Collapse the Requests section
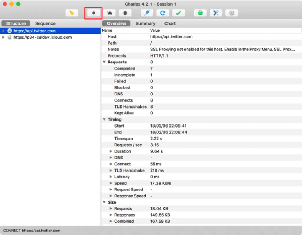The height and width of the screenshot is (235, 302). tap(104, 62)
